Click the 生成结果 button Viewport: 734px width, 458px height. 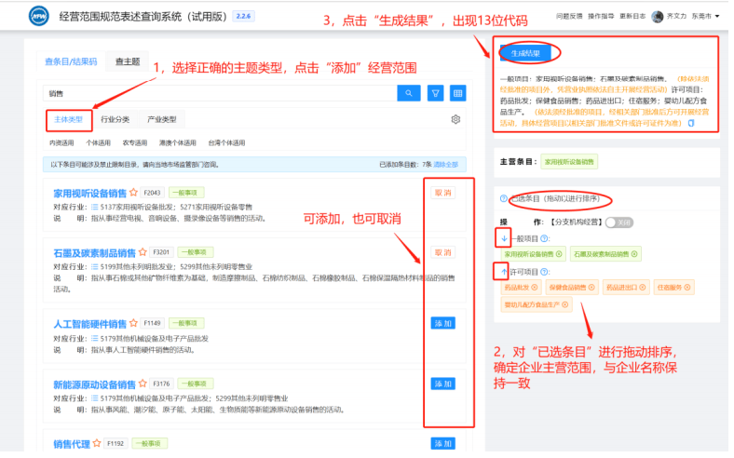click(x=530, y=53)
